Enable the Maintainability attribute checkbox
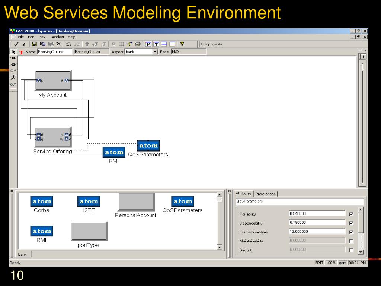Image resolution: width=381 pixels, height=286 pixels. 351,241
